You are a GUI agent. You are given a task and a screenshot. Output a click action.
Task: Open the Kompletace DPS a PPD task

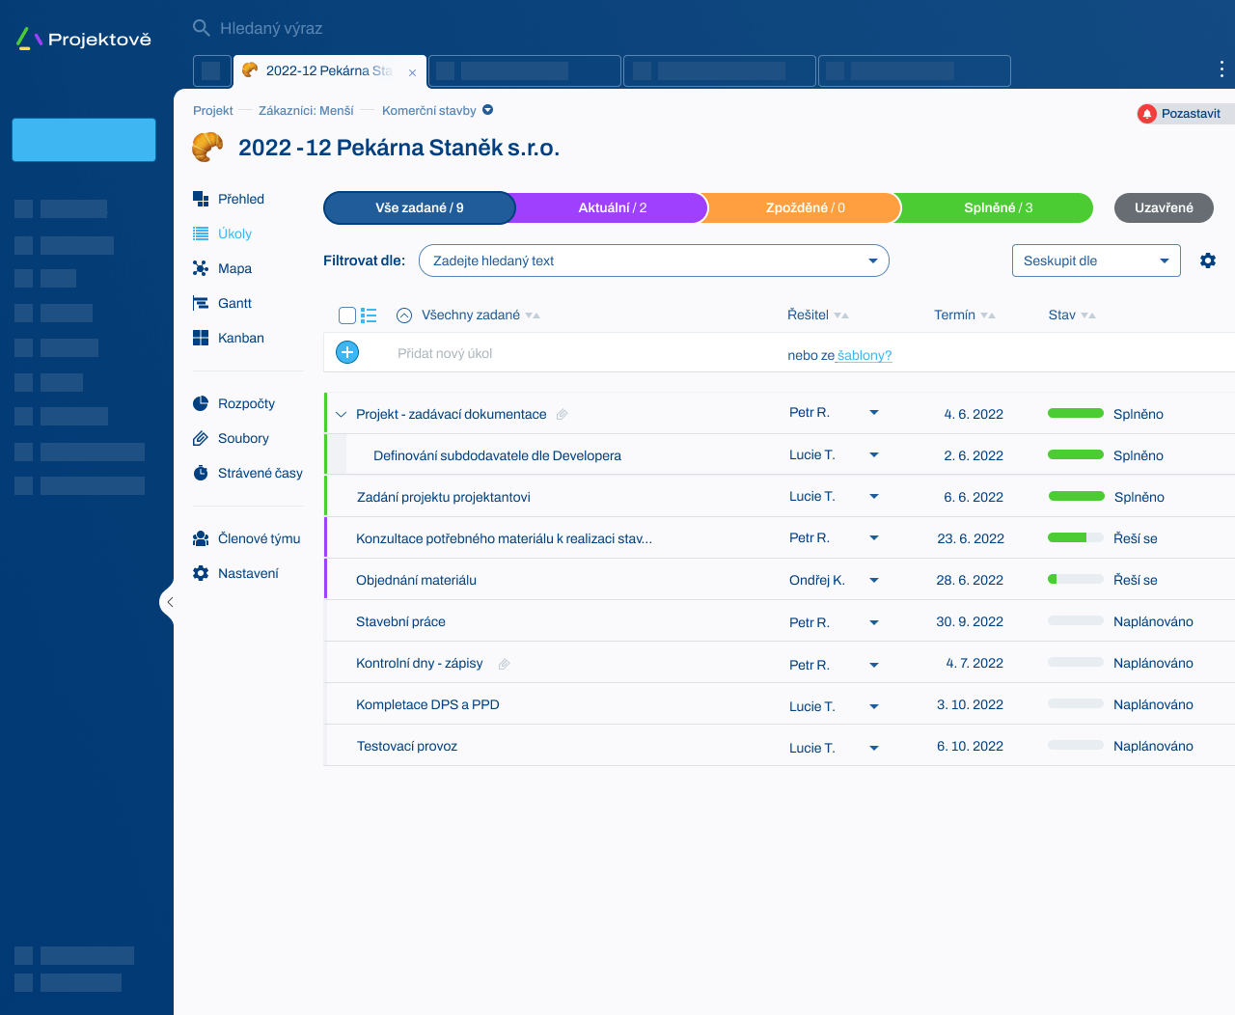point(427,704)
